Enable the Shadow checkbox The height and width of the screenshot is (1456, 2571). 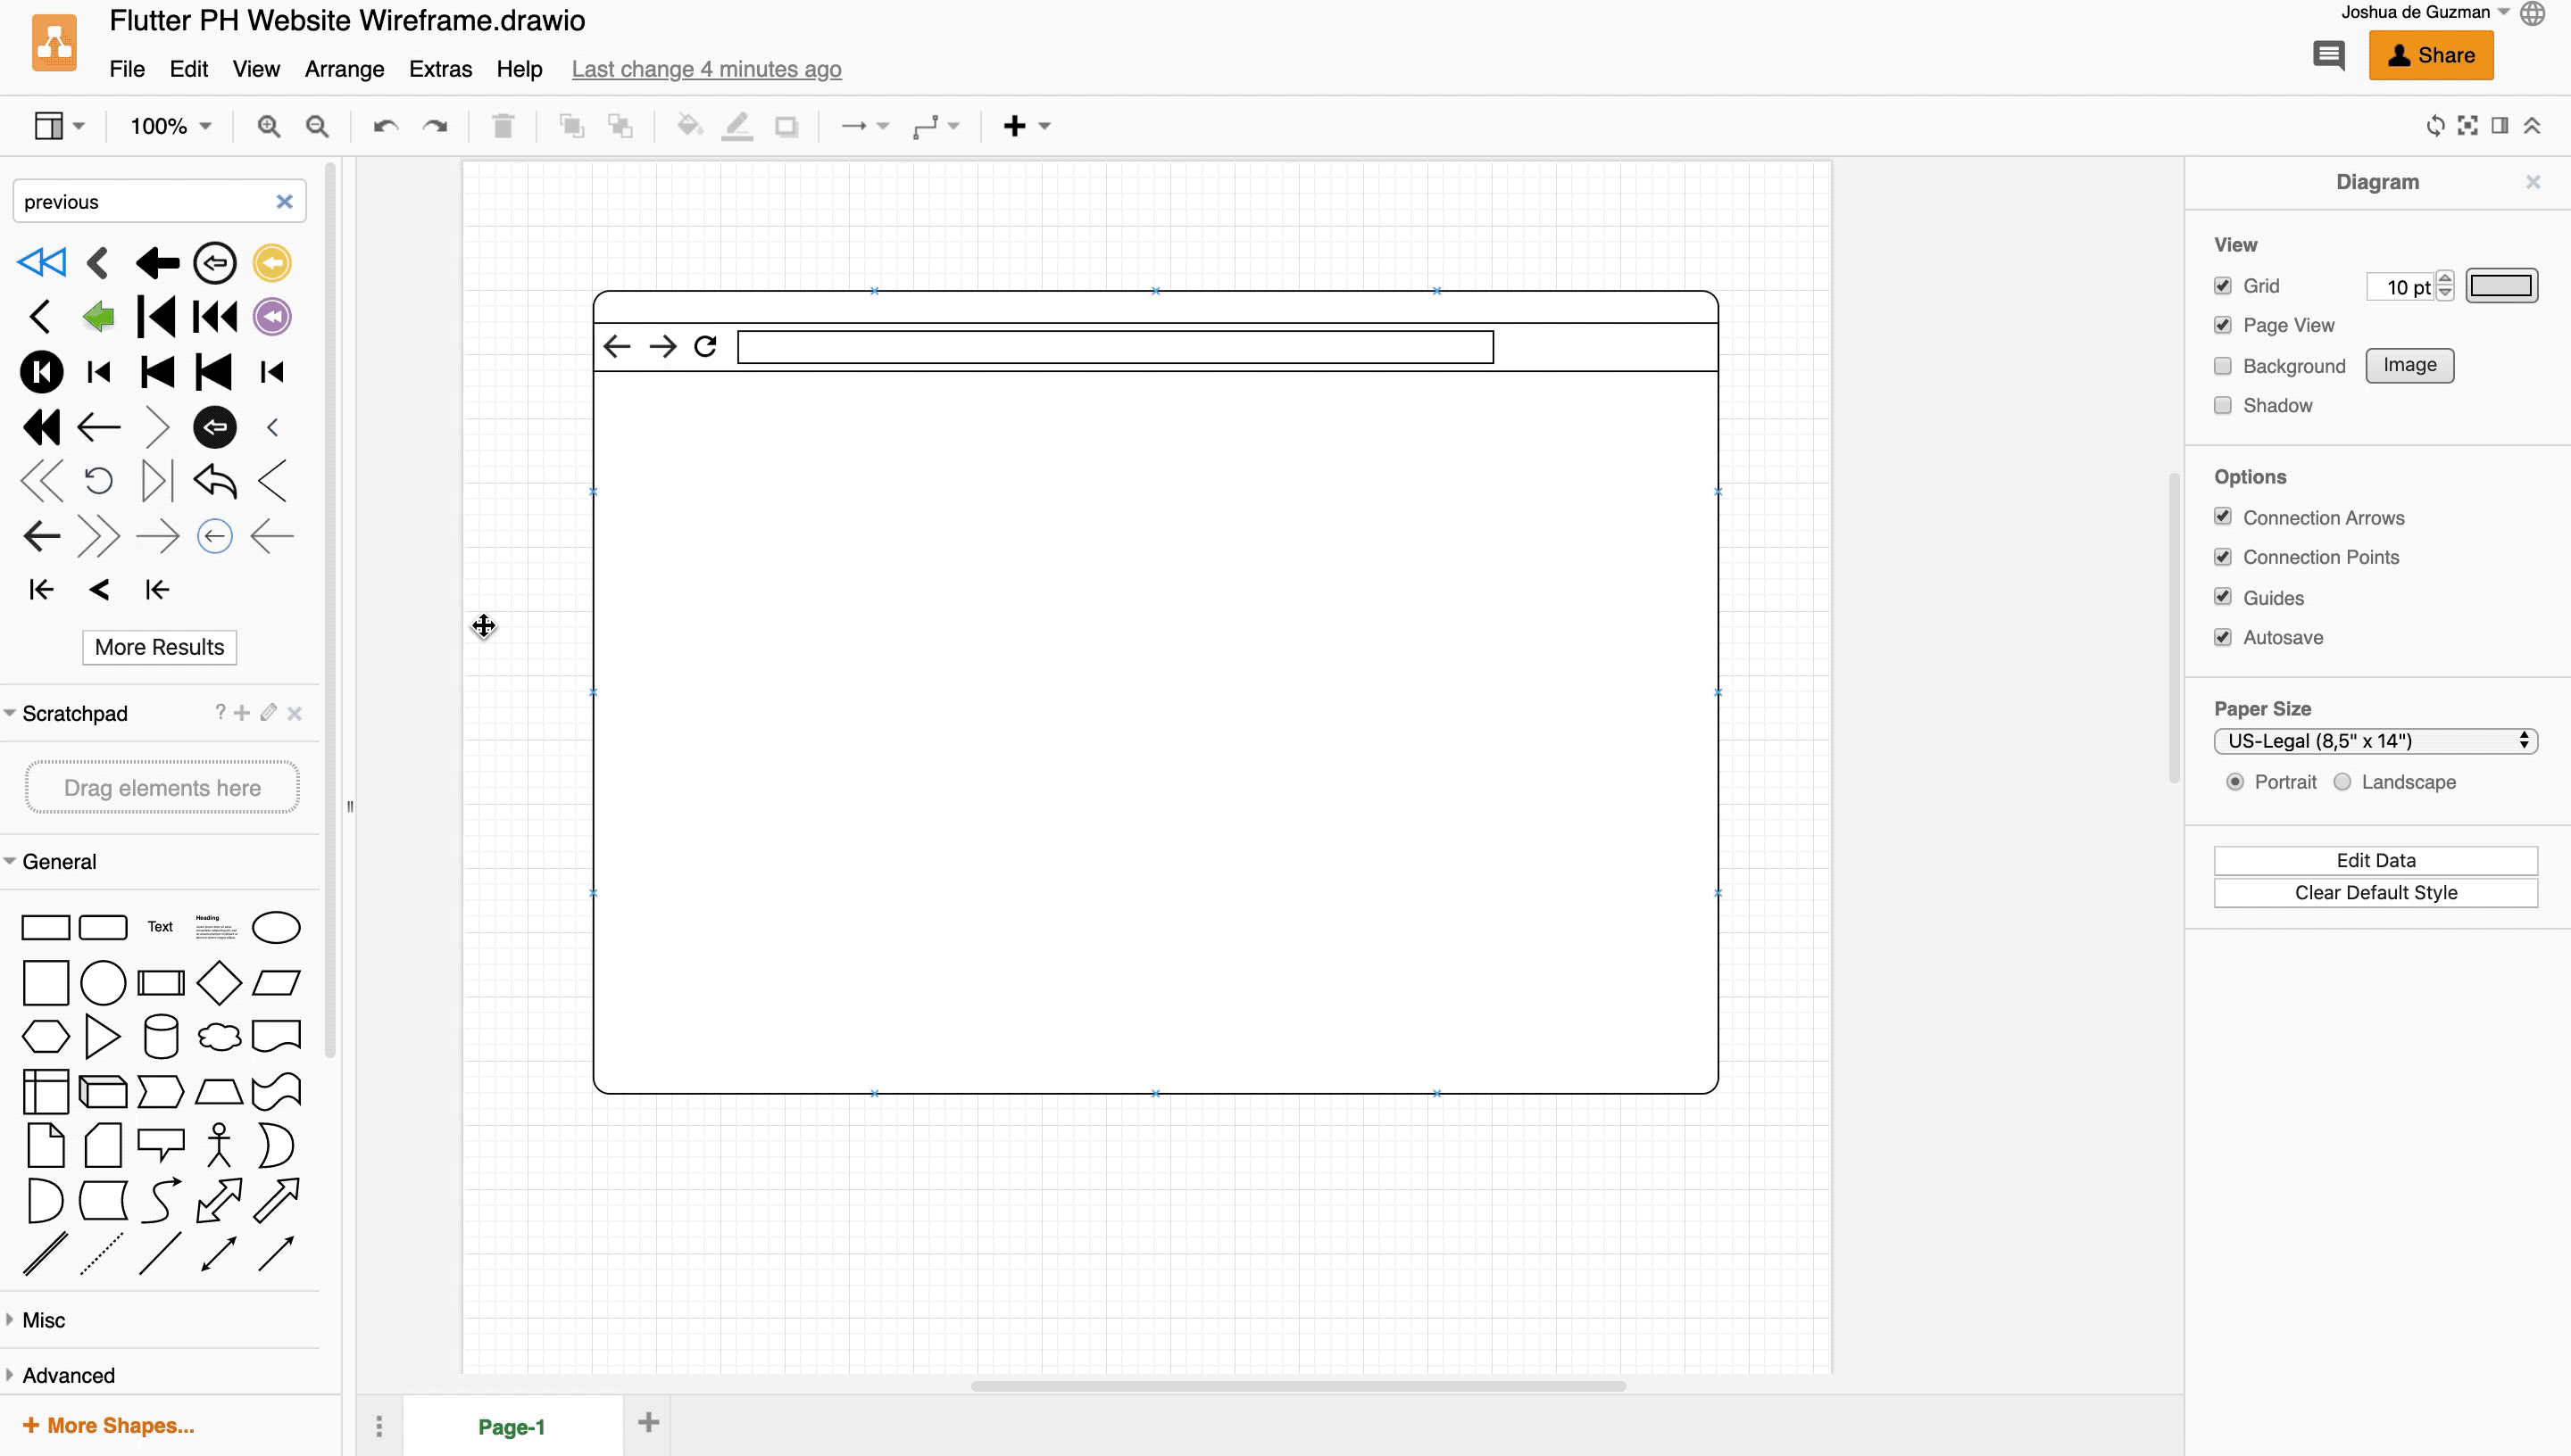point(2222,405)
